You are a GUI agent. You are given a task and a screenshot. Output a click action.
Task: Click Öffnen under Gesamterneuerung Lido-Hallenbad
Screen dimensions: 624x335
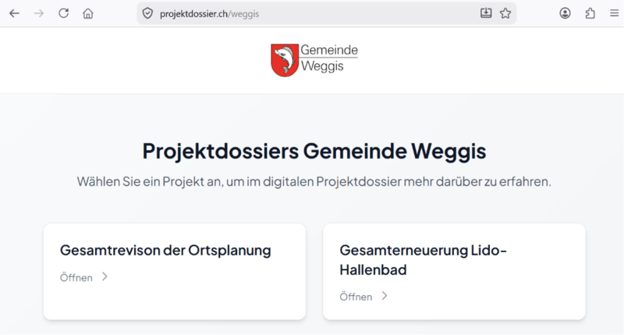coord(356,297)
